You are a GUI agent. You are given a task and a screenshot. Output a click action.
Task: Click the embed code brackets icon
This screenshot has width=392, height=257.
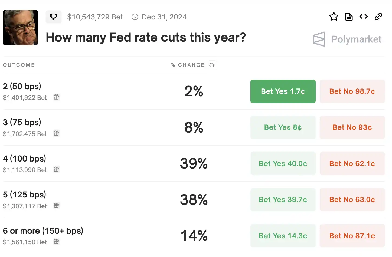tap(364, 17)
